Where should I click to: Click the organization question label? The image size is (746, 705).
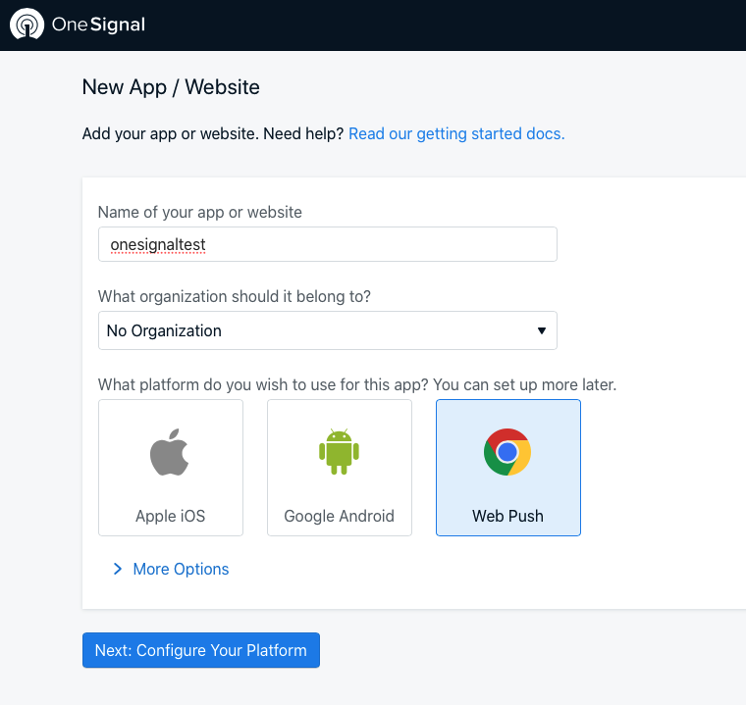click(235, 296)
